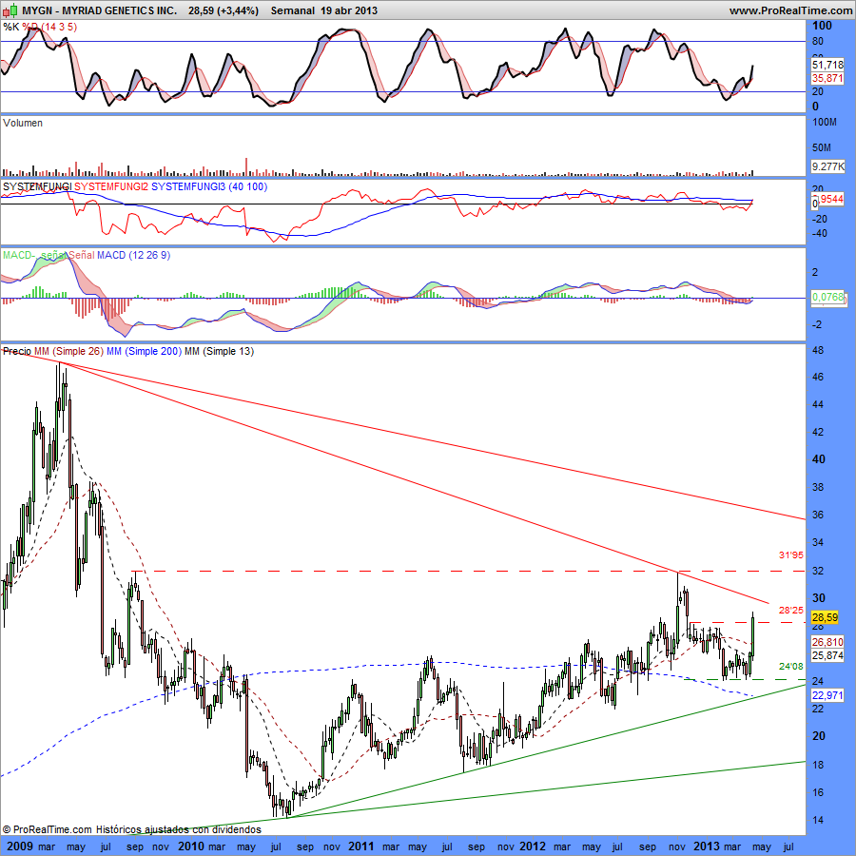Click the MM (Simple 26) moving average label
The height and width of the screenshot is (856, 856).
68,351
